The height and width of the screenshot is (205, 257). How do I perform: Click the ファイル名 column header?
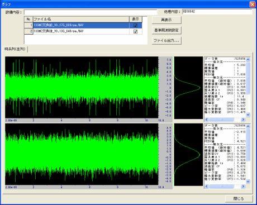click(81, 19)
